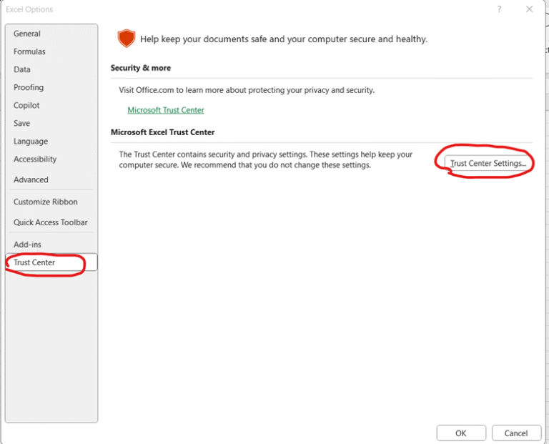Select the Accessibility category
Screen dimensions: 549x444
[35, 159]
